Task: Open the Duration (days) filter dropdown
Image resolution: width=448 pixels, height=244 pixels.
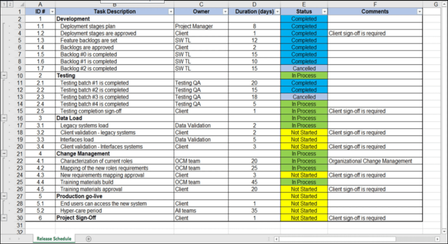Action: point(277,12)
